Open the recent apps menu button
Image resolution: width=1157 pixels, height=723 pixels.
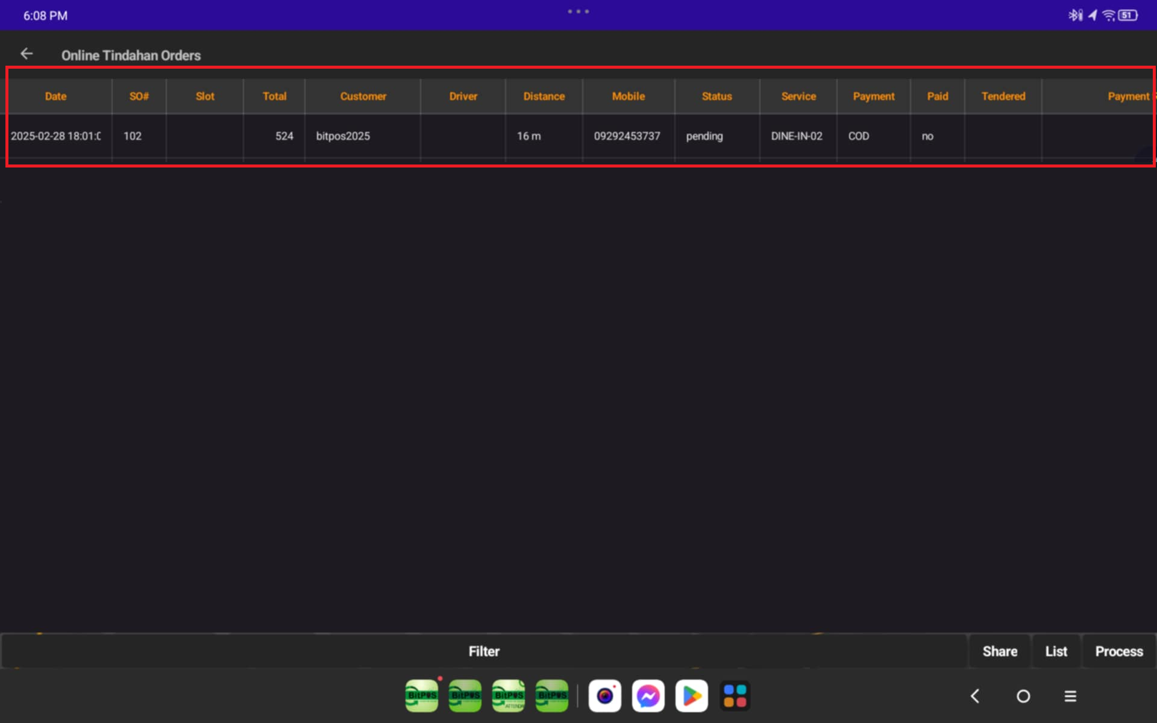tap(1070, 696)
